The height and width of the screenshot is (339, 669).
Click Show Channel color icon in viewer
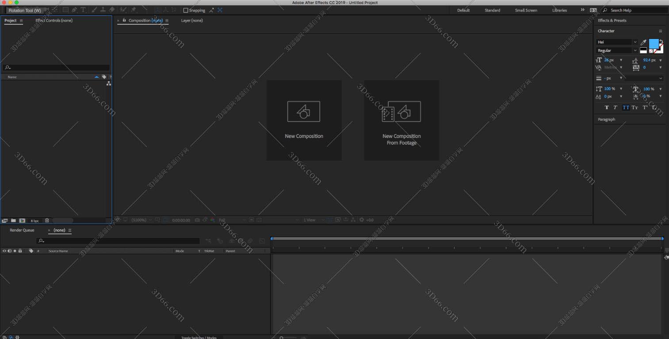click(212, 220)
